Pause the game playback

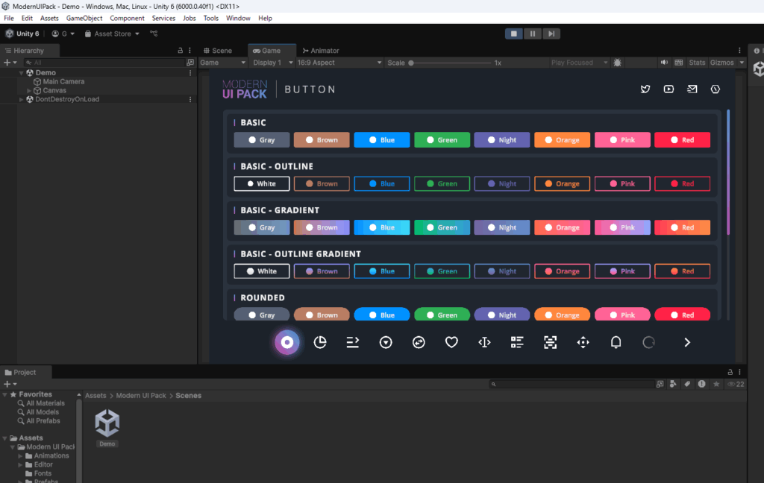pos(533,34)
